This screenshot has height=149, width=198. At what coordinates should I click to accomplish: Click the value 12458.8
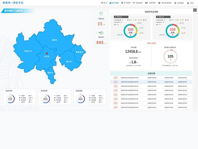(x=131, y=52)
